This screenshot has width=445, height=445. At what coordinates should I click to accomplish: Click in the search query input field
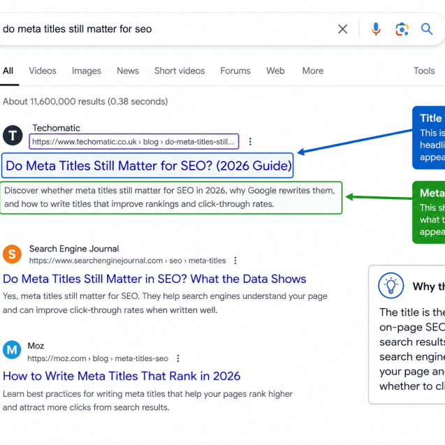click(x=168, y=29)
